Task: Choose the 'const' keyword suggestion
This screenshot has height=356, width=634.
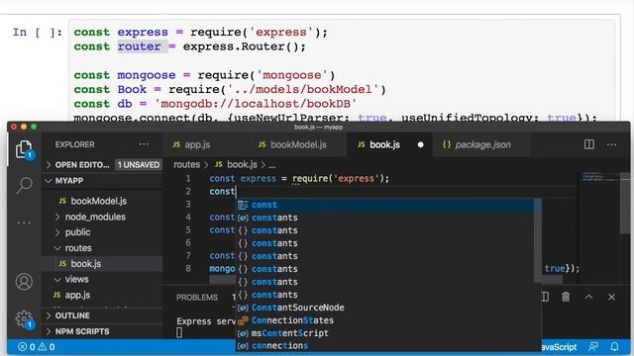Action: (x=385, y=205)
